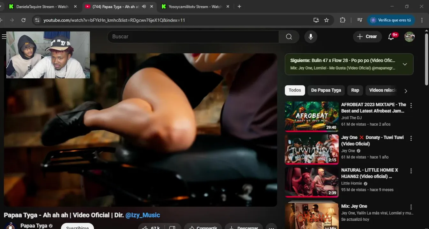Viewport: 429px width, 229px height.
Task: Open 'NATURAL - LITTLE HOMIE X HUAN62' title
Action: pos(370,173)
